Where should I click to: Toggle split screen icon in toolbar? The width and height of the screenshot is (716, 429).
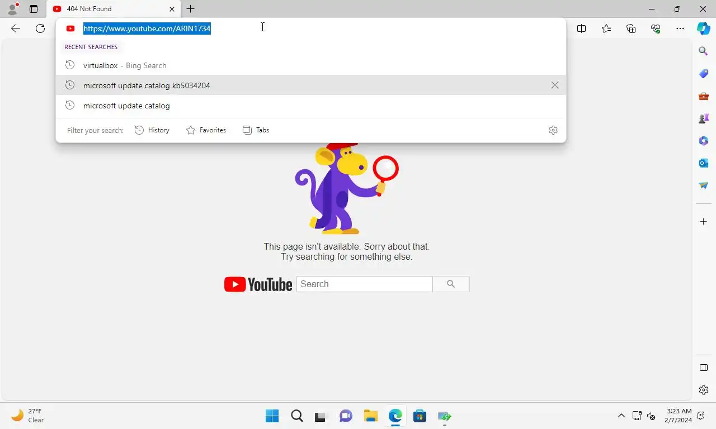coord(581,28)
